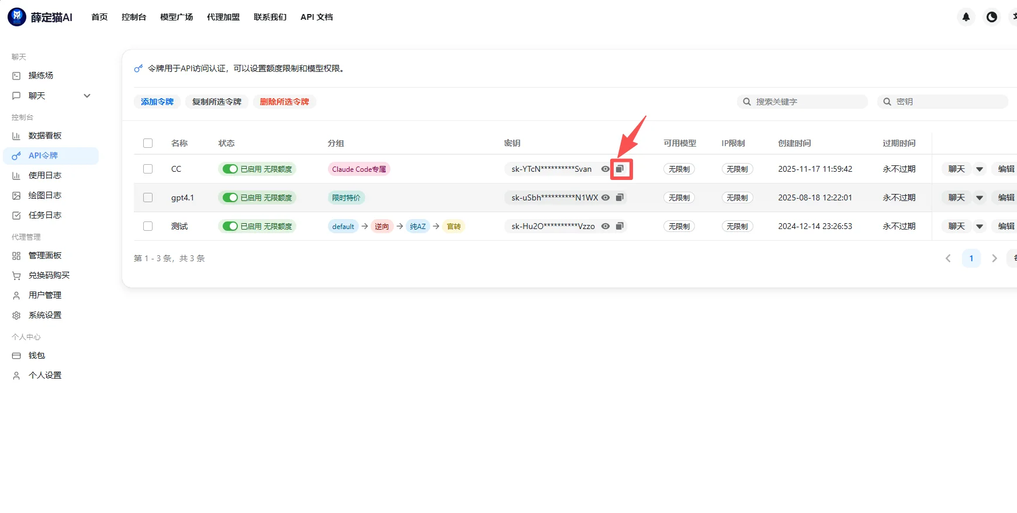Toggle dark mode moon icon

tap(992, 17)
